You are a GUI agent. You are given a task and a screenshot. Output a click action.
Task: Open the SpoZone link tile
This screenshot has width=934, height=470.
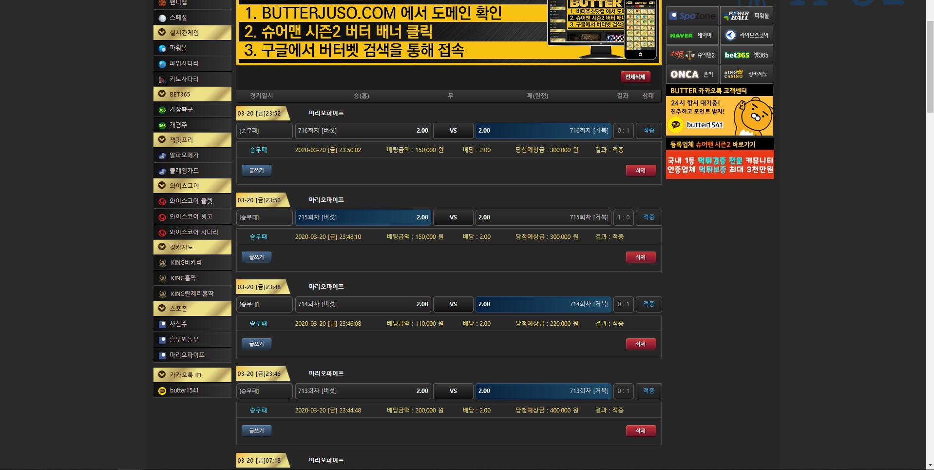(692, 16)
